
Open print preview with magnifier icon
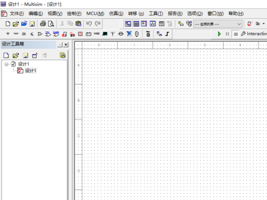[51, 24]
